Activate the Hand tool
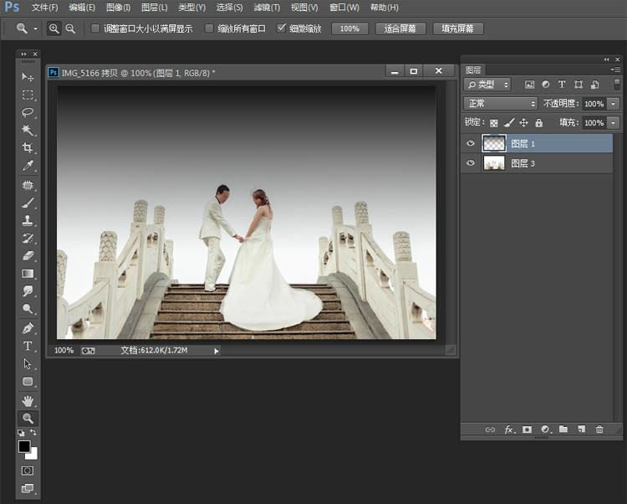This screenshot has height=504, width=627. [28, 400]
